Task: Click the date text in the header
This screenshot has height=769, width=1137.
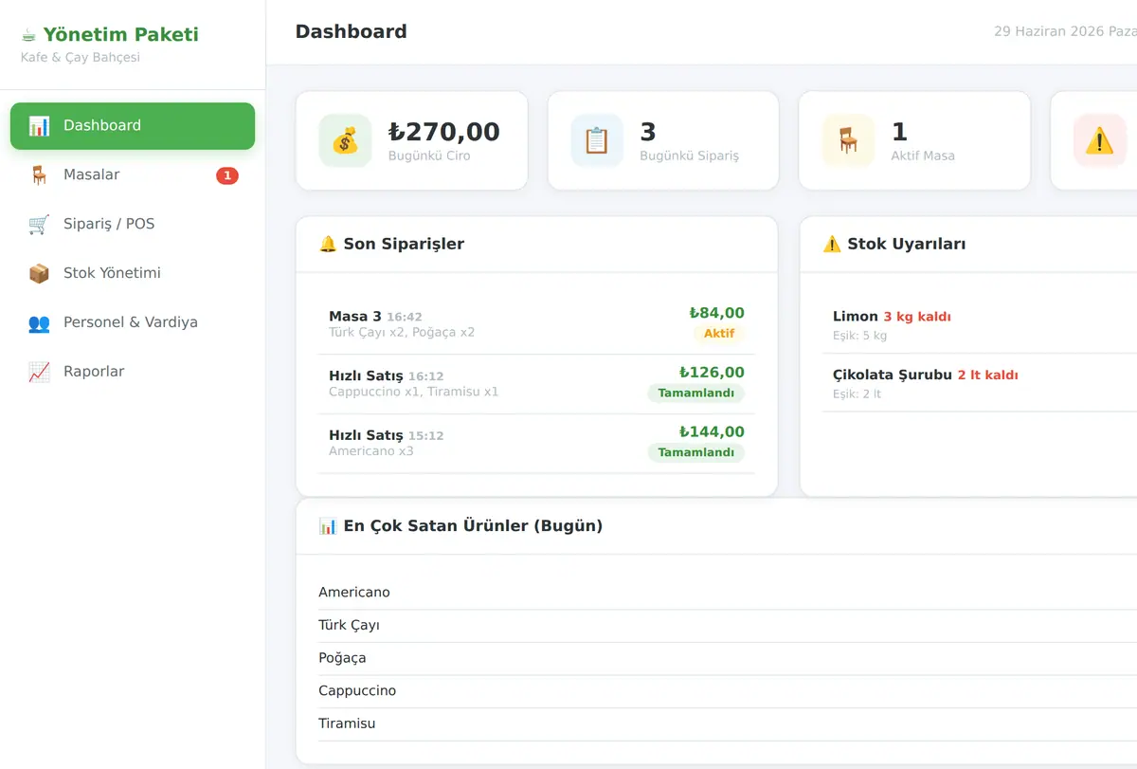Action: (1065, 31)
